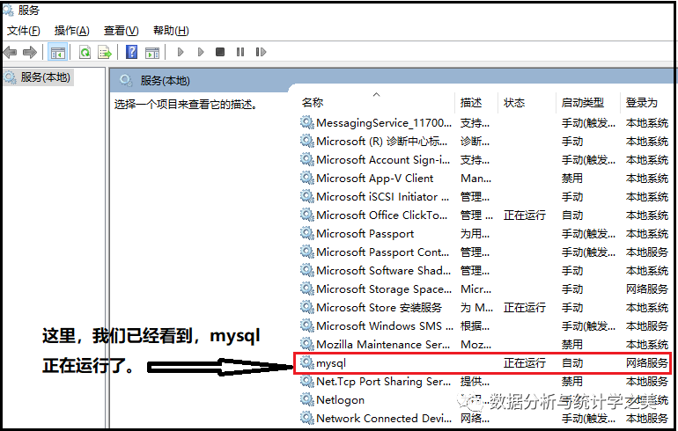This screenshot has height=431, width=678.
Task: Click the Pause service icon
Action: 240,52
